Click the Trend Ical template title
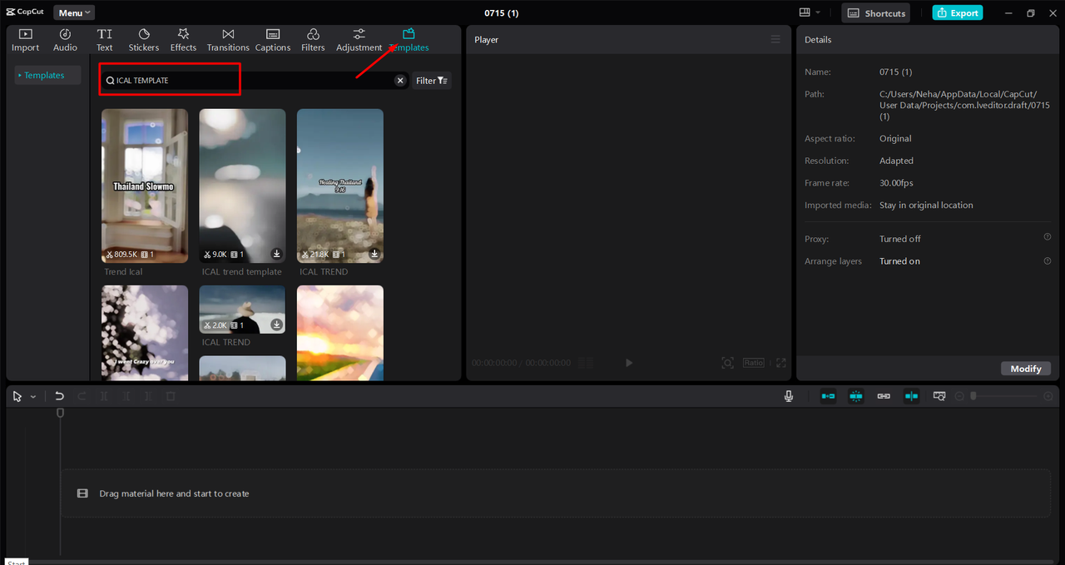Image resolution: width=1065 pixels, height=565 pixels. (x=123, y=271)
